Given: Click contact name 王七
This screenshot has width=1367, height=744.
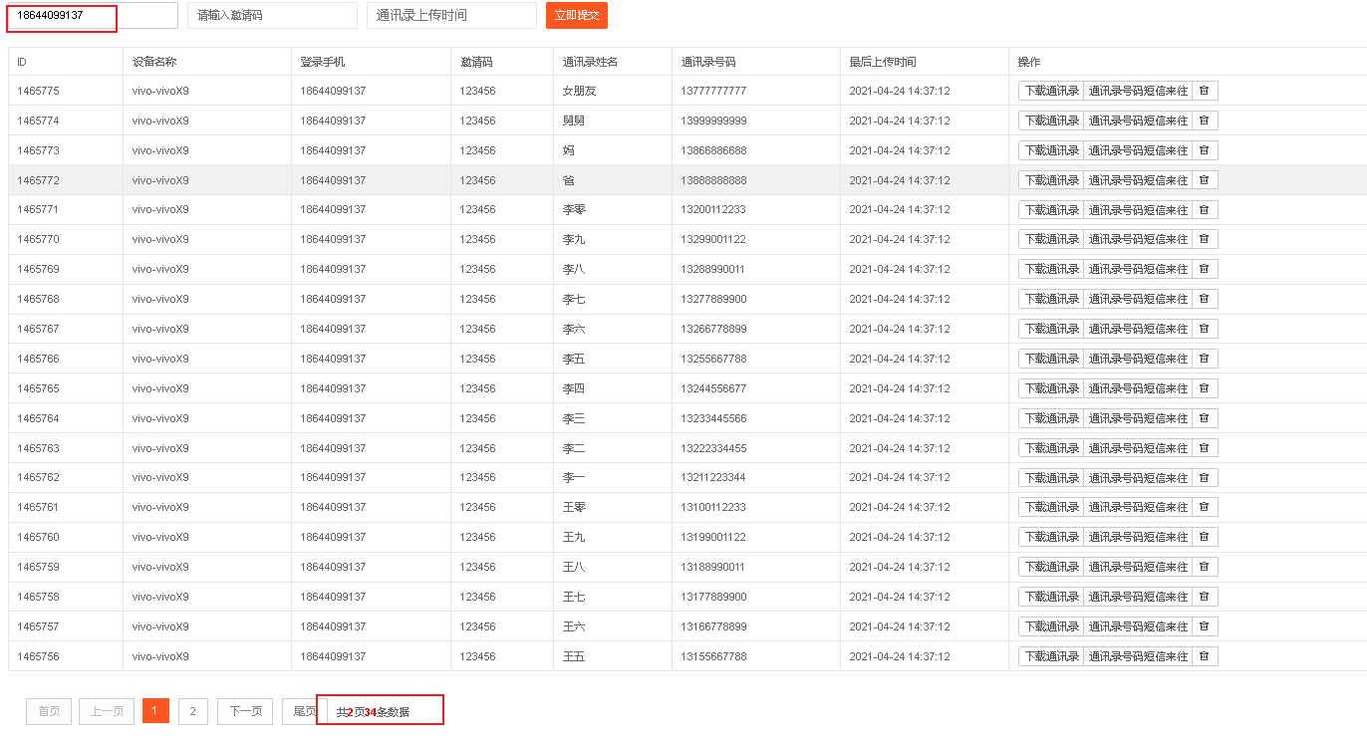Looking at the screenshot, I should point(574,597).
